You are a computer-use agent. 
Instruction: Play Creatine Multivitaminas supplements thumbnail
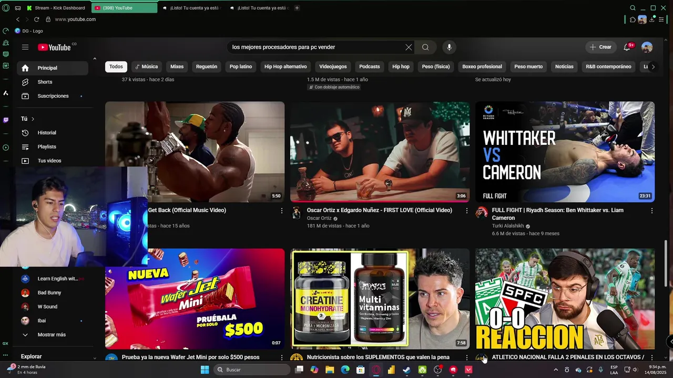tap(380, 299)
